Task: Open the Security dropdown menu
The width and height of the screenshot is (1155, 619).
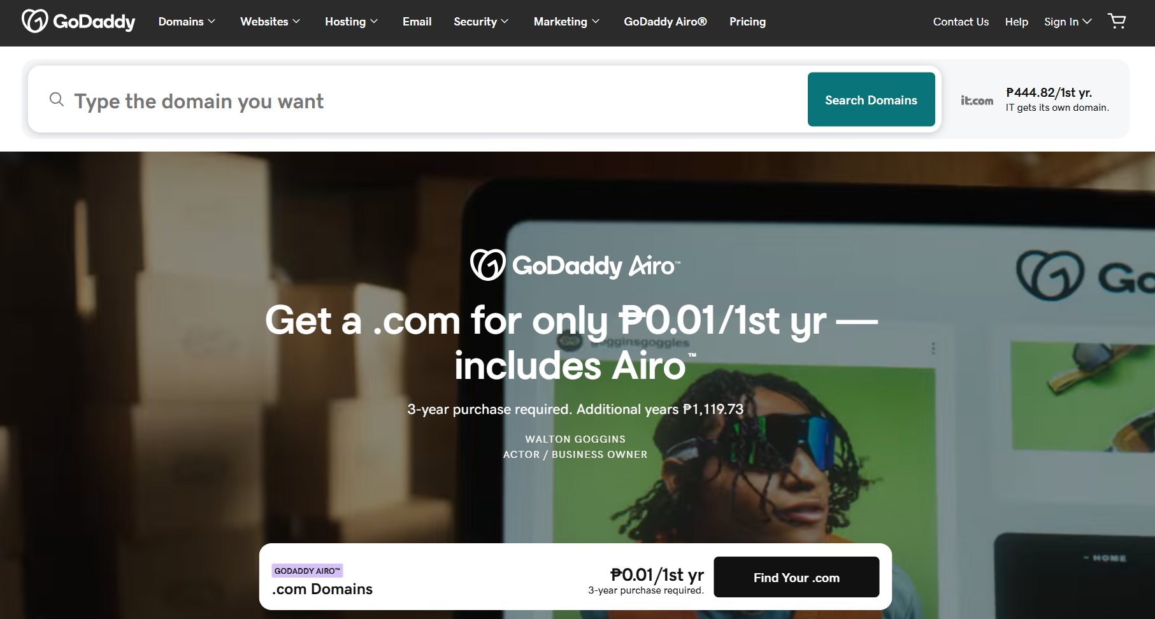Action: (x=481, y=22)
